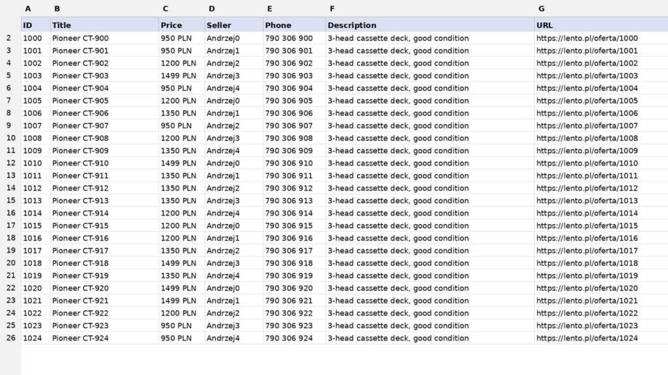This screenshot has width=668, height=375.
Task: Select phone number 790 306 909
Action: tap(294, 150)
